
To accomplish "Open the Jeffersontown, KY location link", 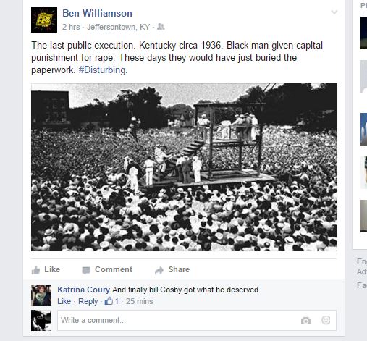I will (x=118, y=27).
